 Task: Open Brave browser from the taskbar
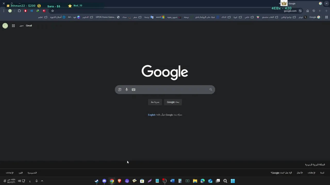pyautogui.click(x=119, y=181)
